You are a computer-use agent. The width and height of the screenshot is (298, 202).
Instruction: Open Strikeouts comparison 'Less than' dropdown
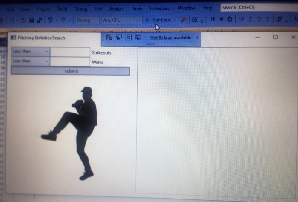coord(30,52)
